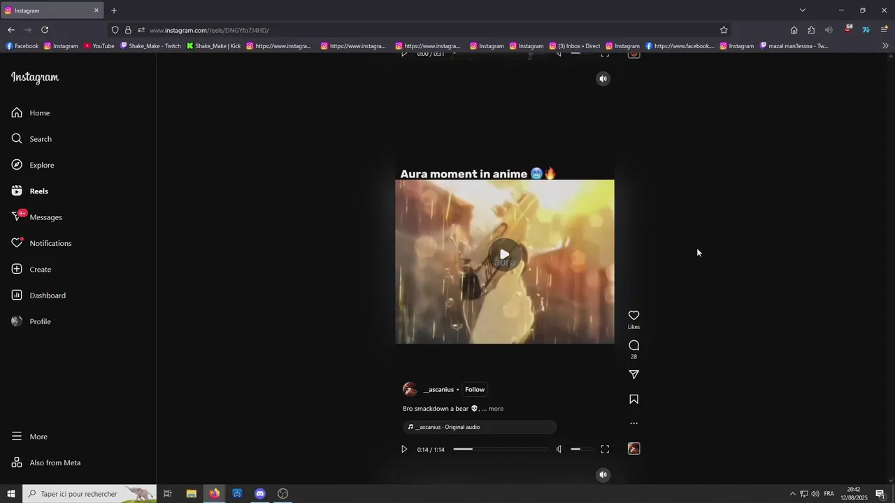Like the reel with heart icon

coord(633,316)
